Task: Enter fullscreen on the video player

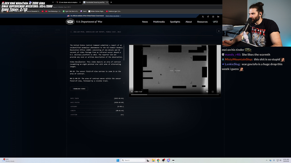Action: [x=213, y=91]
